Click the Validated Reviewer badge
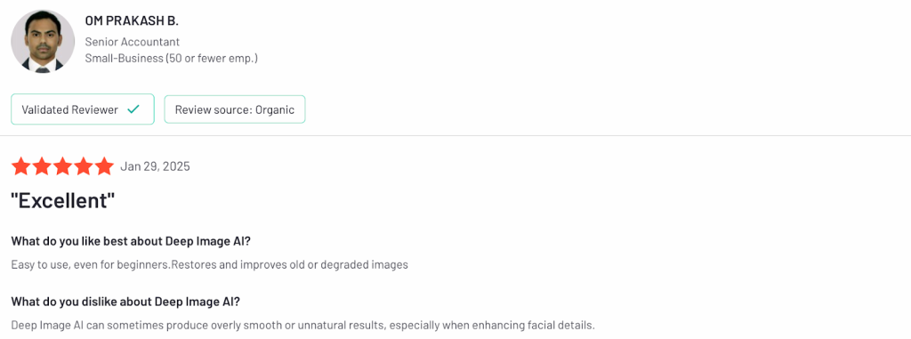Screen dimensions: 911x339 pyautogui.click(x=83, y=109)
